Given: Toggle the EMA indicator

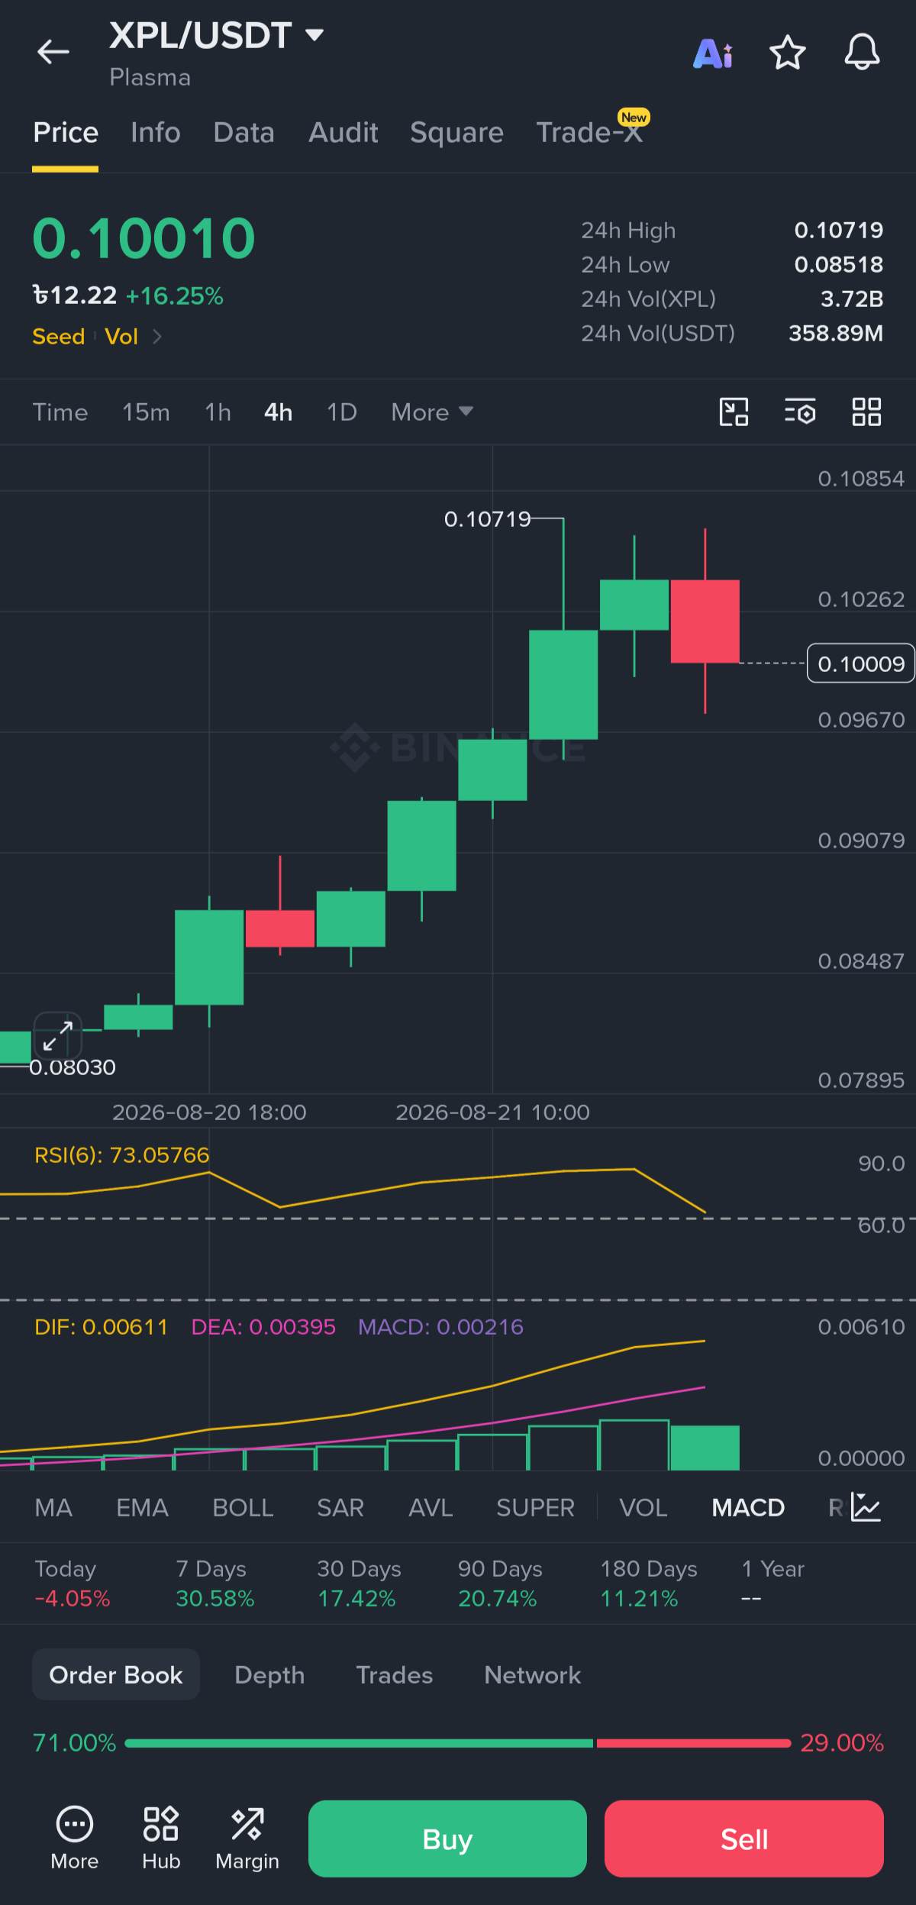Looking at the screenshot, I should (x=142, y=1508).
